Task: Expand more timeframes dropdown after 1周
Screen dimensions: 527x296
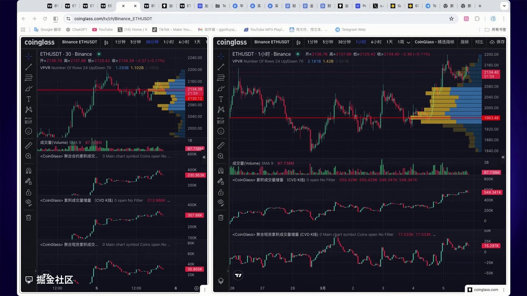Action: [408, 42]
